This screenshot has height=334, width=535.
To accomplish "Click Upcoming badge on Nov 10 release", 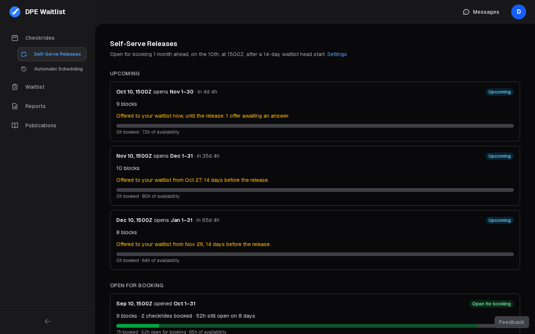I will pyautogui.click(x=500, y=156).
